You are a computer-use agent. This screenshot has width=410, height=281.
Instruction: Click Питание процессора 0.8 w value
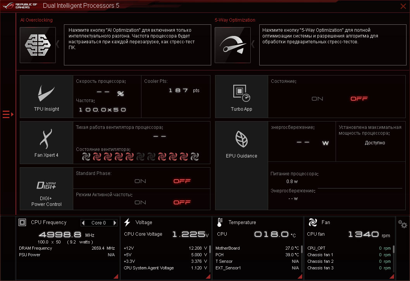(x=292, y=182)
